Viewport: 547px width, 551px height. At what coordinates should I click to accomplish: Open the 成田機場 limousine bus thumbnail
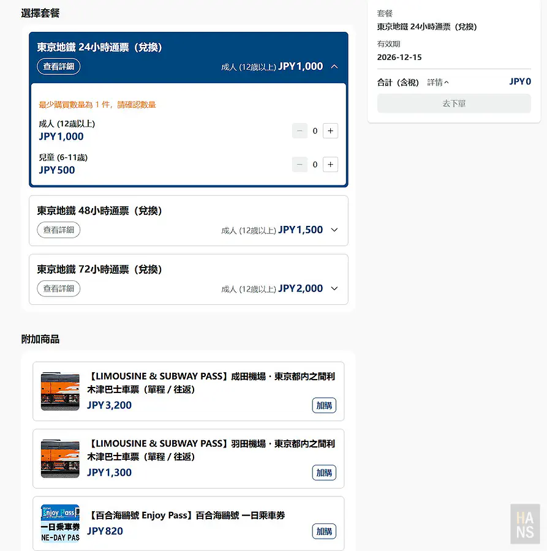60,391
